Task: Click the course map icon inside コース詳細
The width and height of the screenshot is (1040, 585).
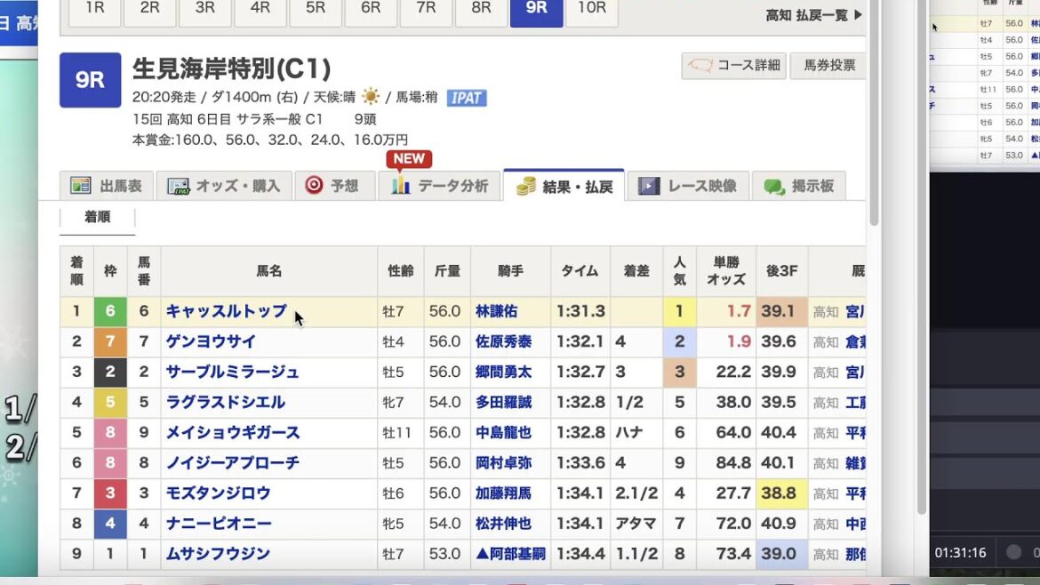Action: coord(699,65)
